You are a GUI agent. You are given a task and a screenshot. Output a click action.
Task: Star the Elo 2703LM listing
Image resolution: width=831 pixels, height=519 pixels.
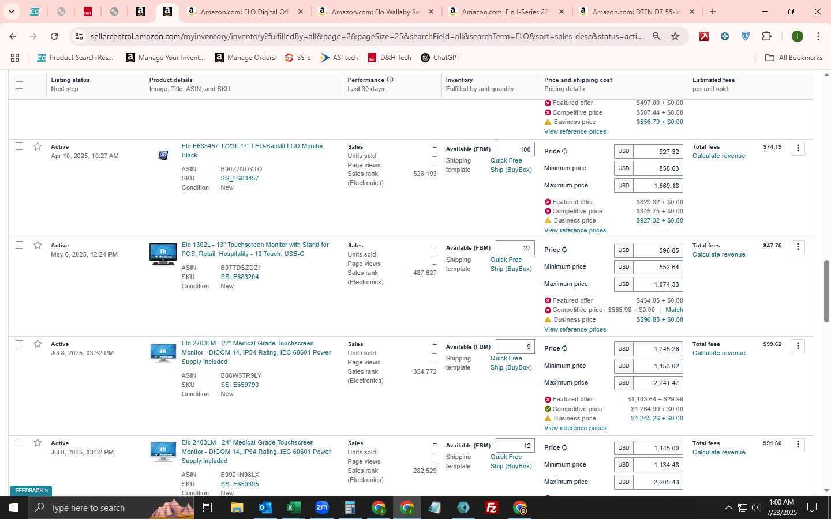pyautogui.click(x=38, y=344)
